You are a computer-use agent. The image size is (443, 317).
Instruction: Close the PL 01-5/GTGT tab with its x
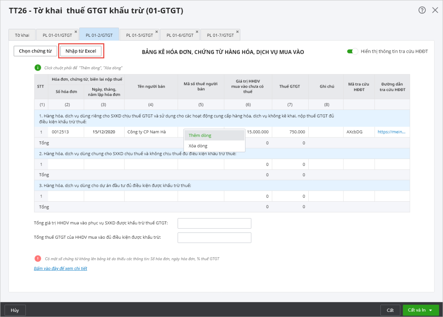click(157, 32)
